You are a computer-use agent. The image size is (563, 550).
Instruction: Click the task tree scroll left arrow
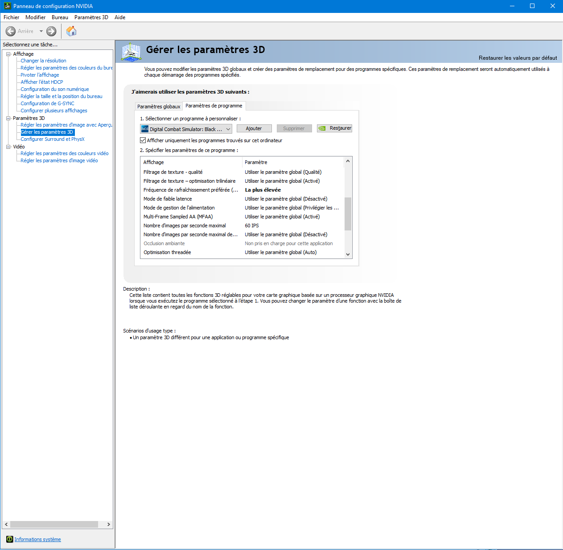click(x=6, y=525)
